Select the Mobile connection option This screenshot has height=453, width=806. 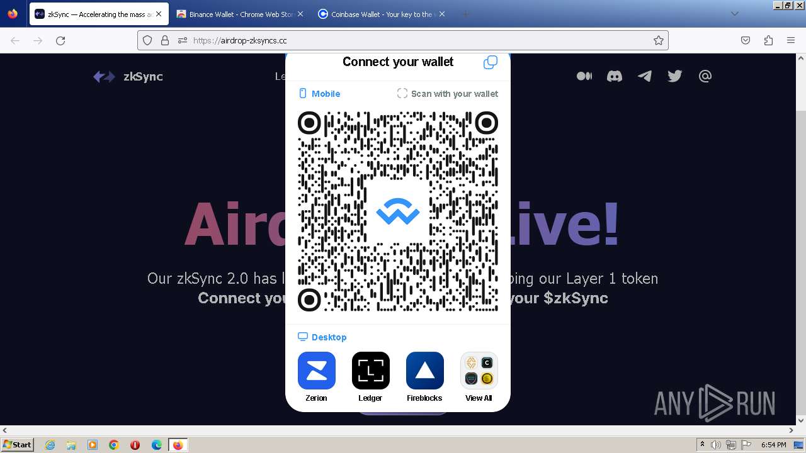pos(319,94)
